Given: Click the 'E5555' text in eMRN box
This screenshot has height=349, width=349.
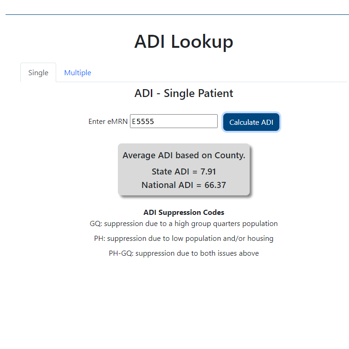Looking at the screenshot, I should pos(143,122).
